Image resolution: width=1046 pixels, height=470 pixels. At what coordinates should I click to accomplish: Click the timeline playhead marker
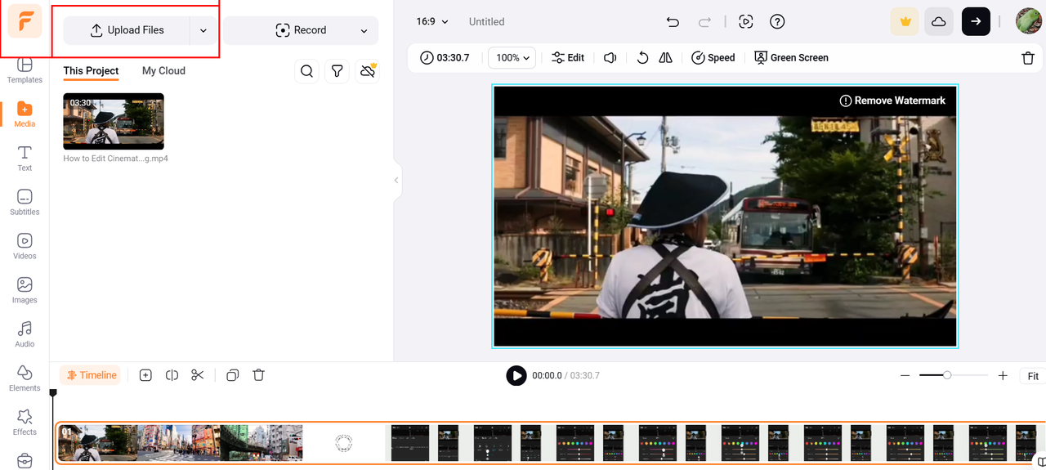[x=53, y=394]
